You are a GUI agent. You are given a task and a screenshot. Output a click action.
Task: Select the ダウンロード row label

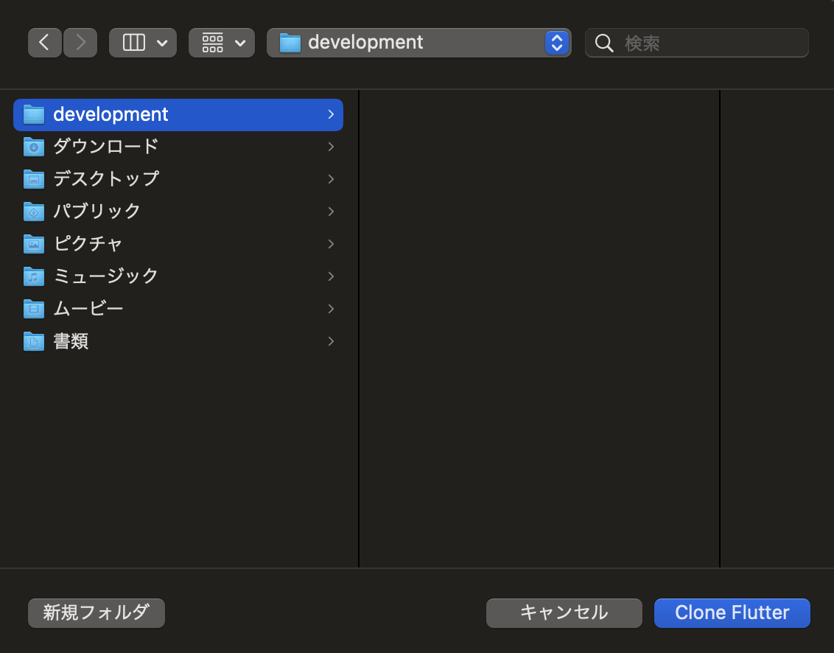click(x=106, y=147)
